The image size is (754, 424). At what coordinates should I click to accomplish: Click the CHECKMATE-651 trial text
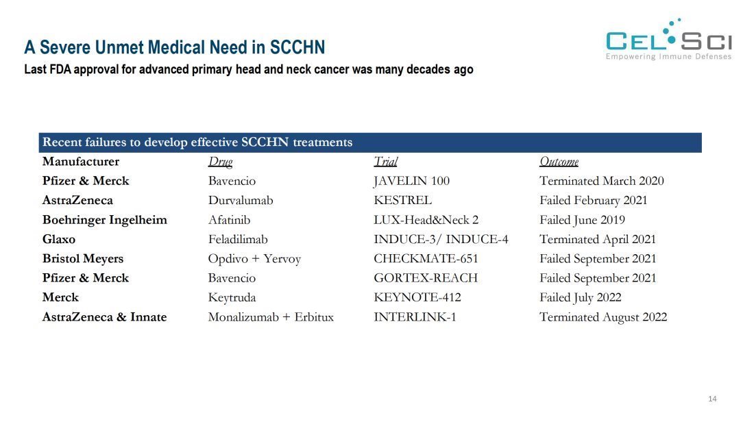tap(426, 259)
